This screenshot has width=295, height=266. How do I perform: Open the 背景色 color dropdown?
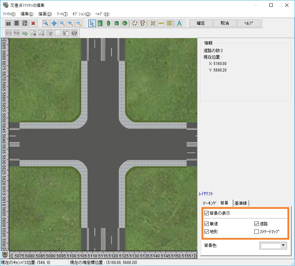click(x=283, y=245)
